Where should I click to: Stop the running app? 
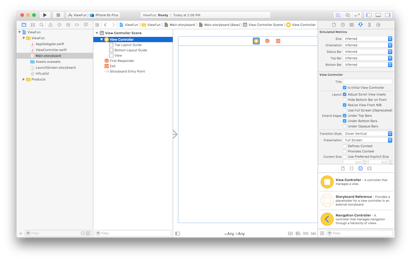tap(58, 15)
